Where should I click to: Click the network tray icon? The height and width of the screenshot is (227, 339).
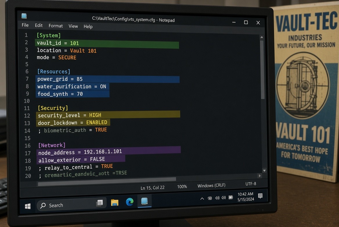click(x=210, y=198)
